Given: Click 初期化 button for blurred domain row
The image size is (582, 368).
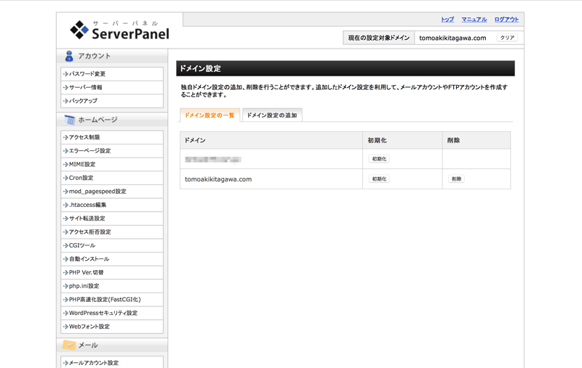Looking at the screenshot, I should point(379,159).
